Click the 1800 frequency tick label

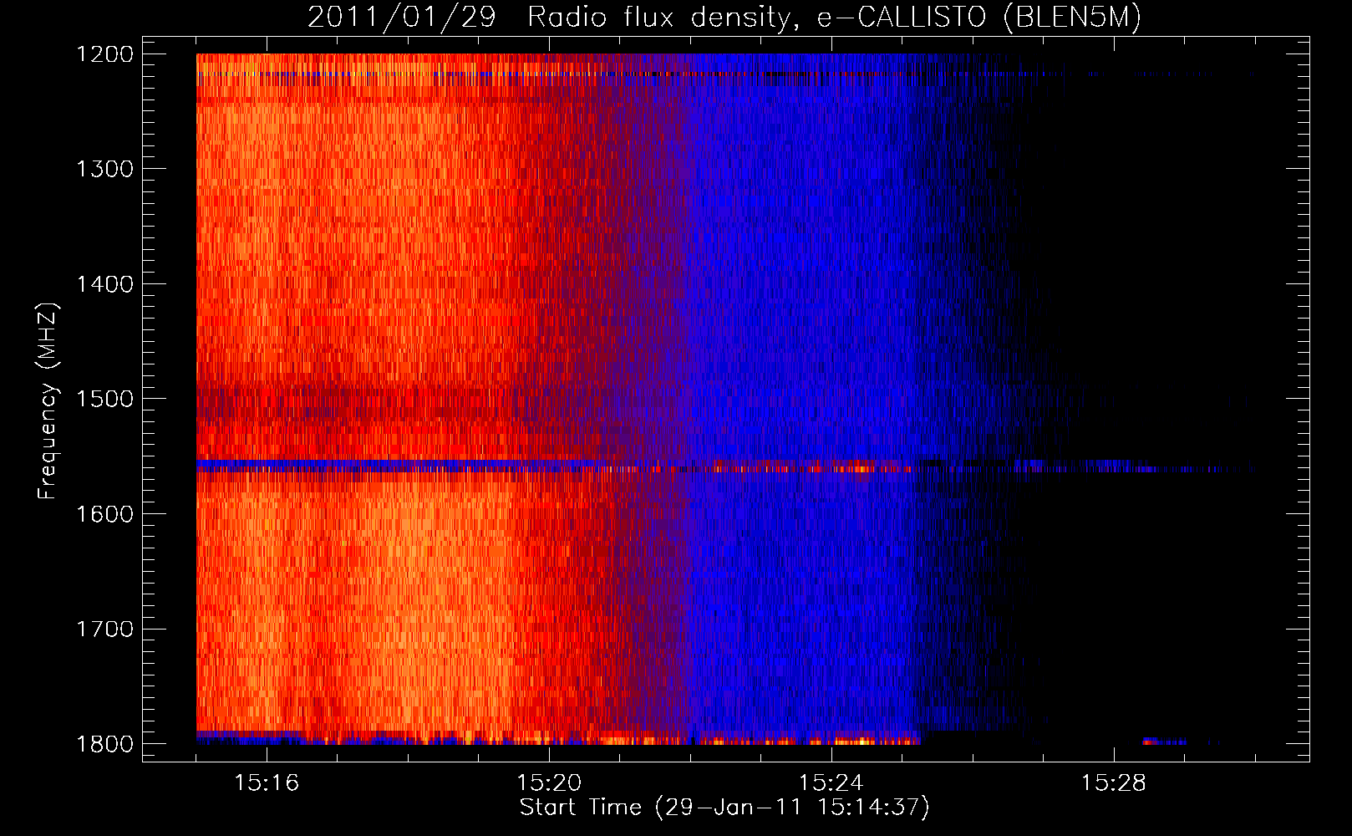104,744
